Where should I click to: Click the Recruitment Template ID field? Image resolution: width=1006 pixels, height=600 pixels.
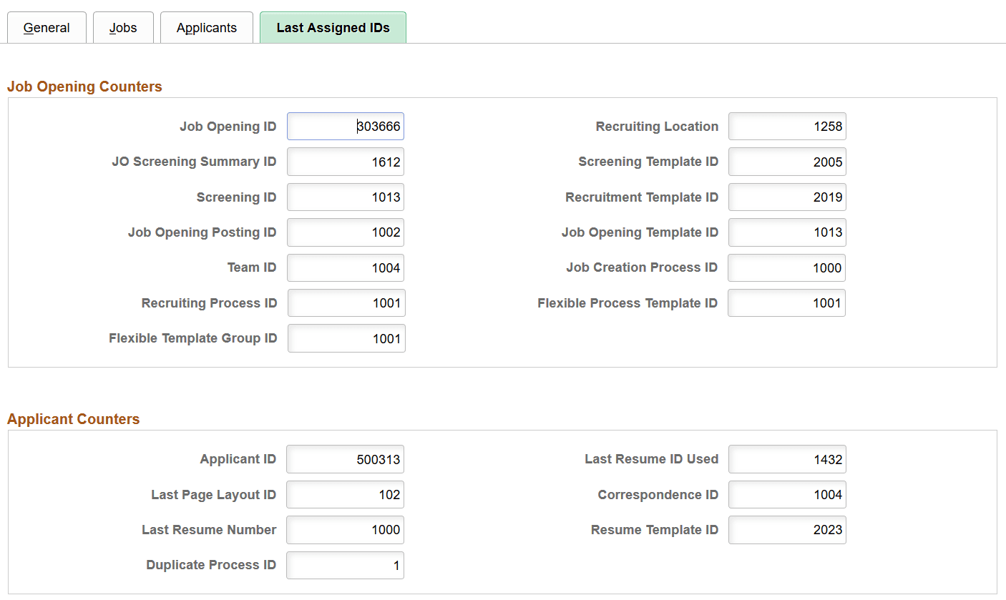click(787, 197)
